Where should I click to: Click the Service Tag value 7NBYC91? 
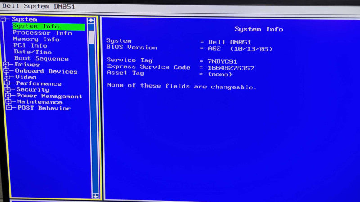[x=222, y=61]
